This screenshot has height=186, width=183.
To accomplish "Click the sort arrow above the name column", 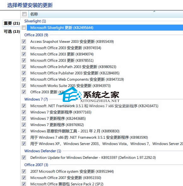I will pos(154,11).
